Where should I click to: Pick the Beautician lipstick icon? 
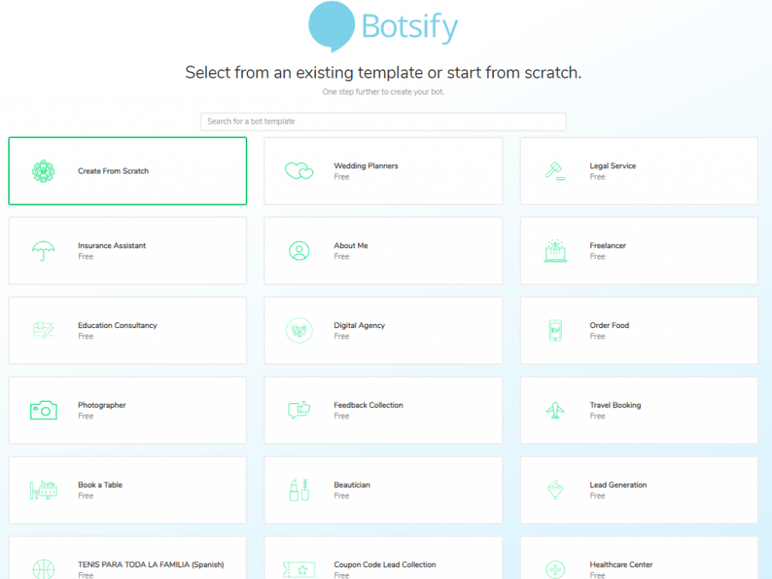(299, 490)
